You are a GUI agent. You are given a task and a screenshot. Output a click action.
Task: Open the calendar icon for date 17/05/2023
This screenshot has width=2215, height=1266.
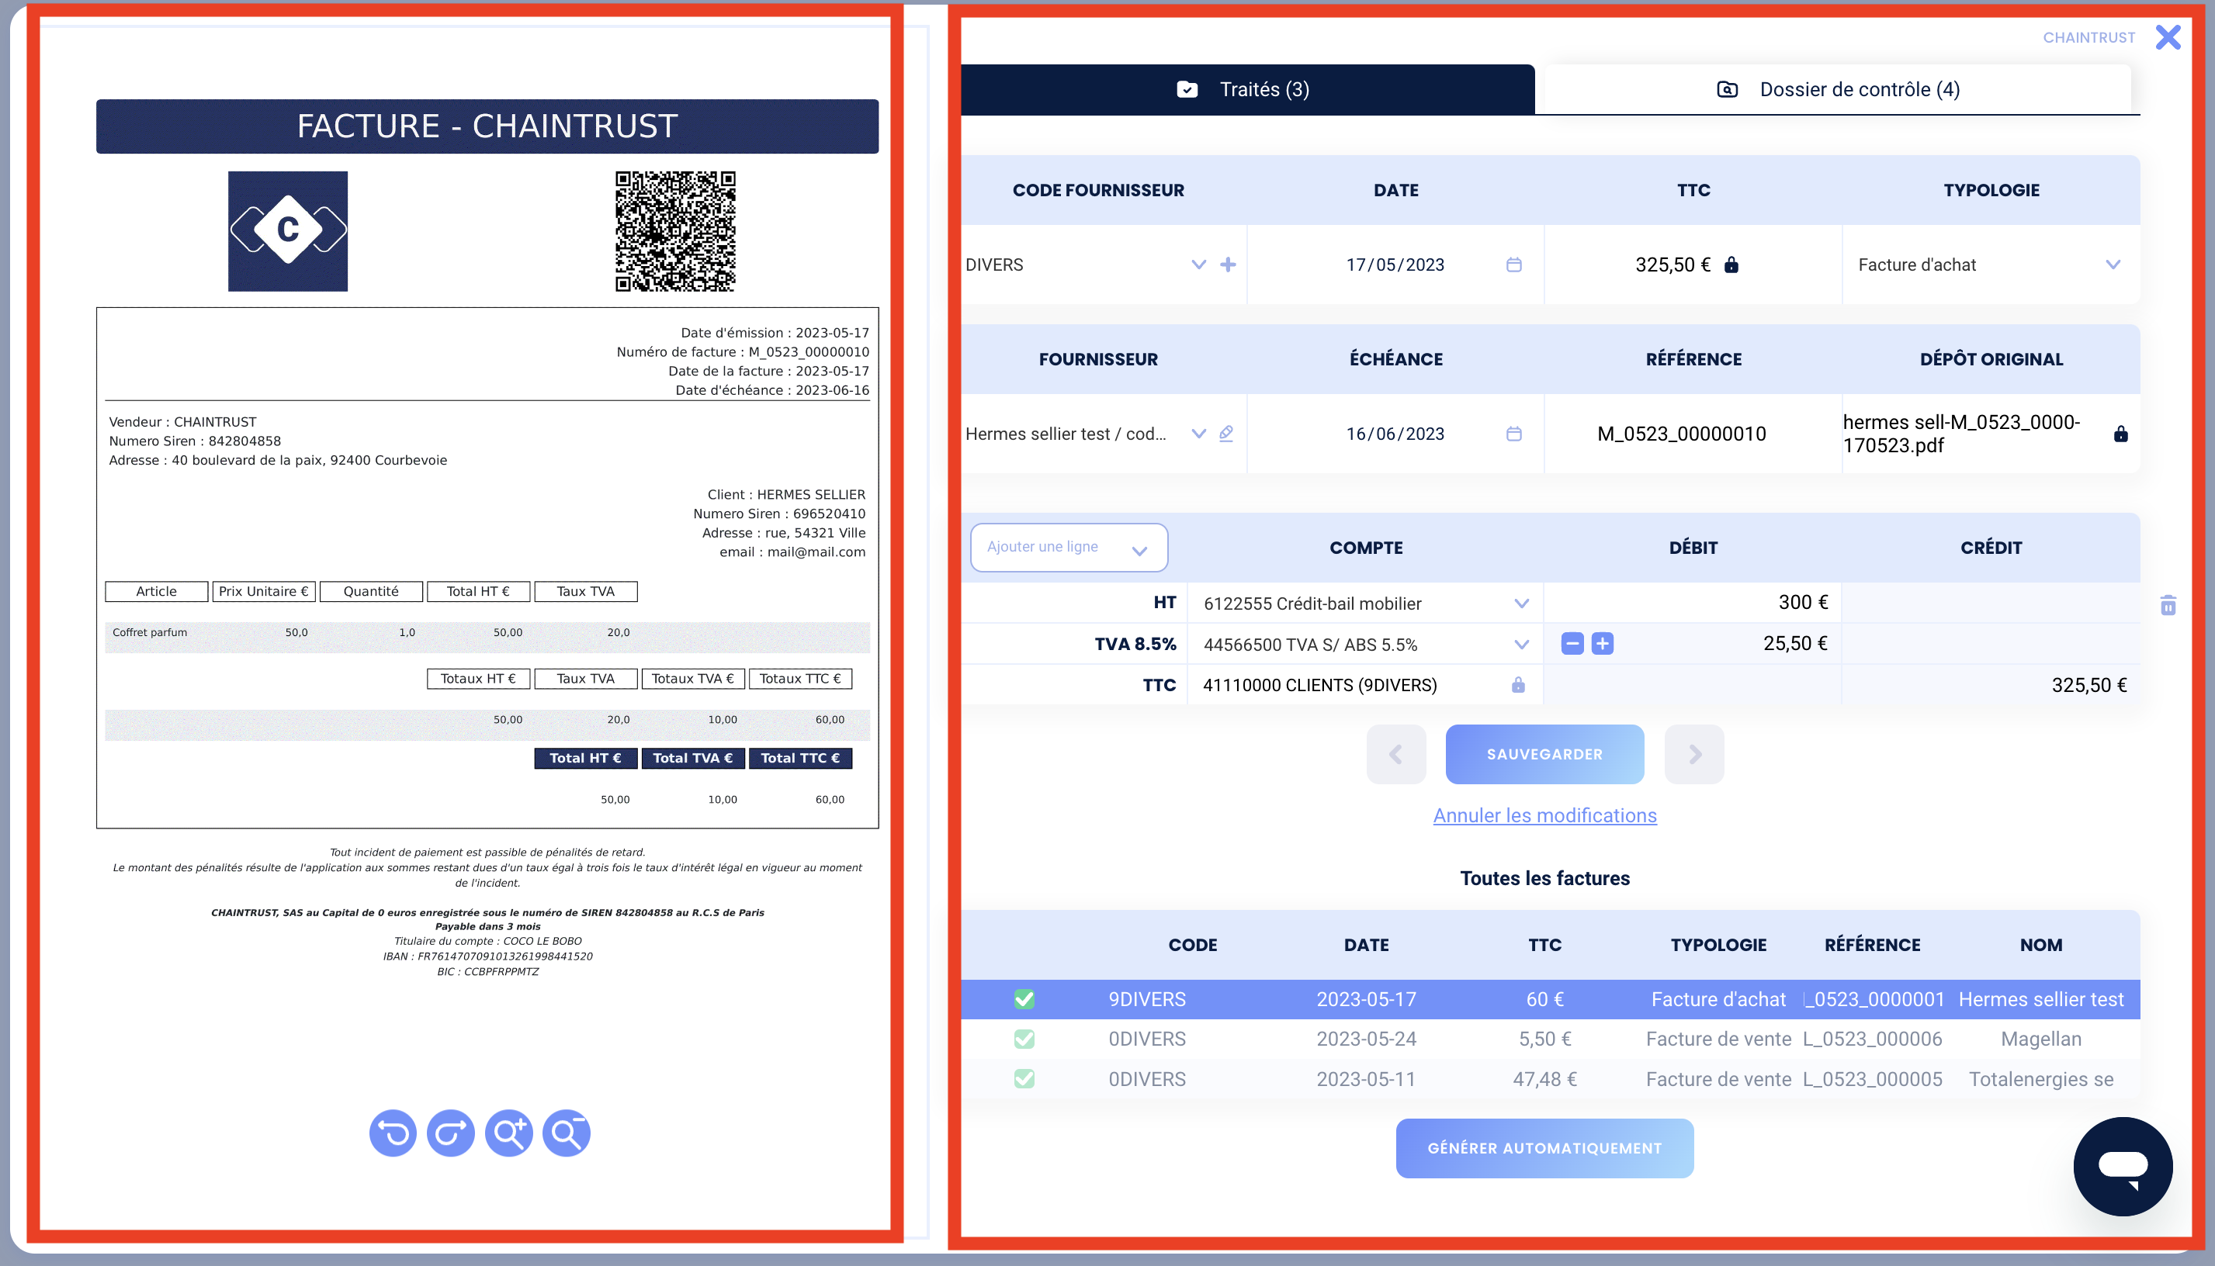point(1514,265)
